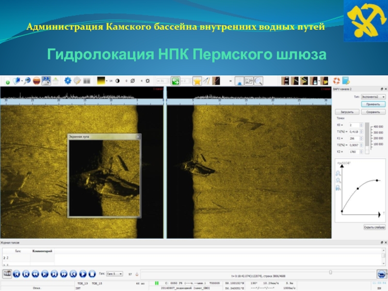Click the playback position slider handle
388x291 pixels.
coord(330,272)
